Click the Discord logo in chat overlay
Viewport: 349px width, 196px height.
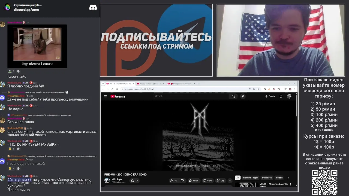click(93, 8)
